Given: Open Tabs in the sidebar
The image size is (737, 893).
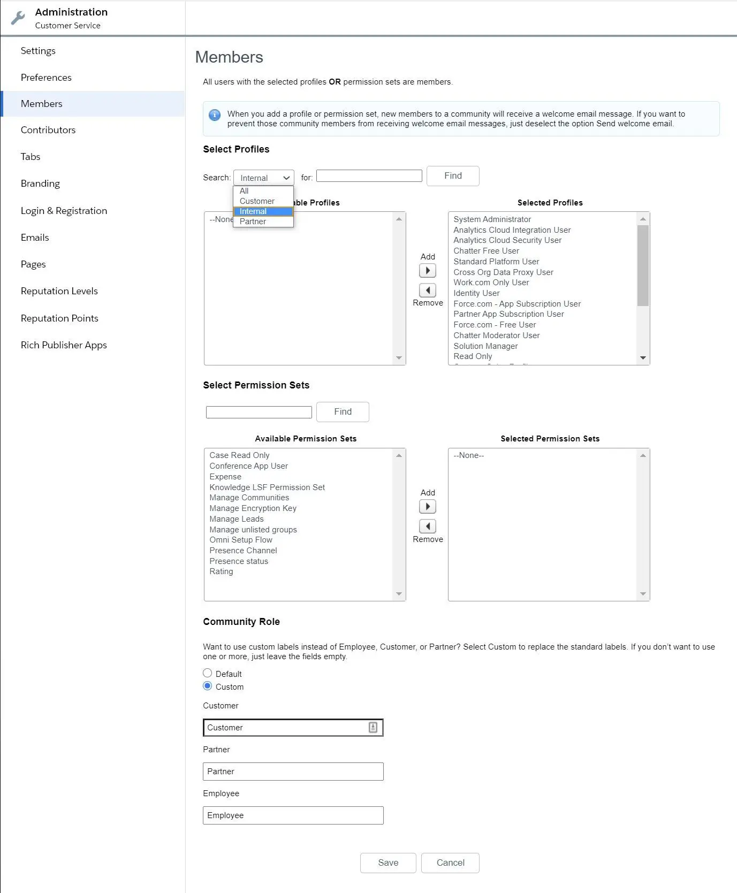Looking at the screenshot, I should click(x=31, y=157).
